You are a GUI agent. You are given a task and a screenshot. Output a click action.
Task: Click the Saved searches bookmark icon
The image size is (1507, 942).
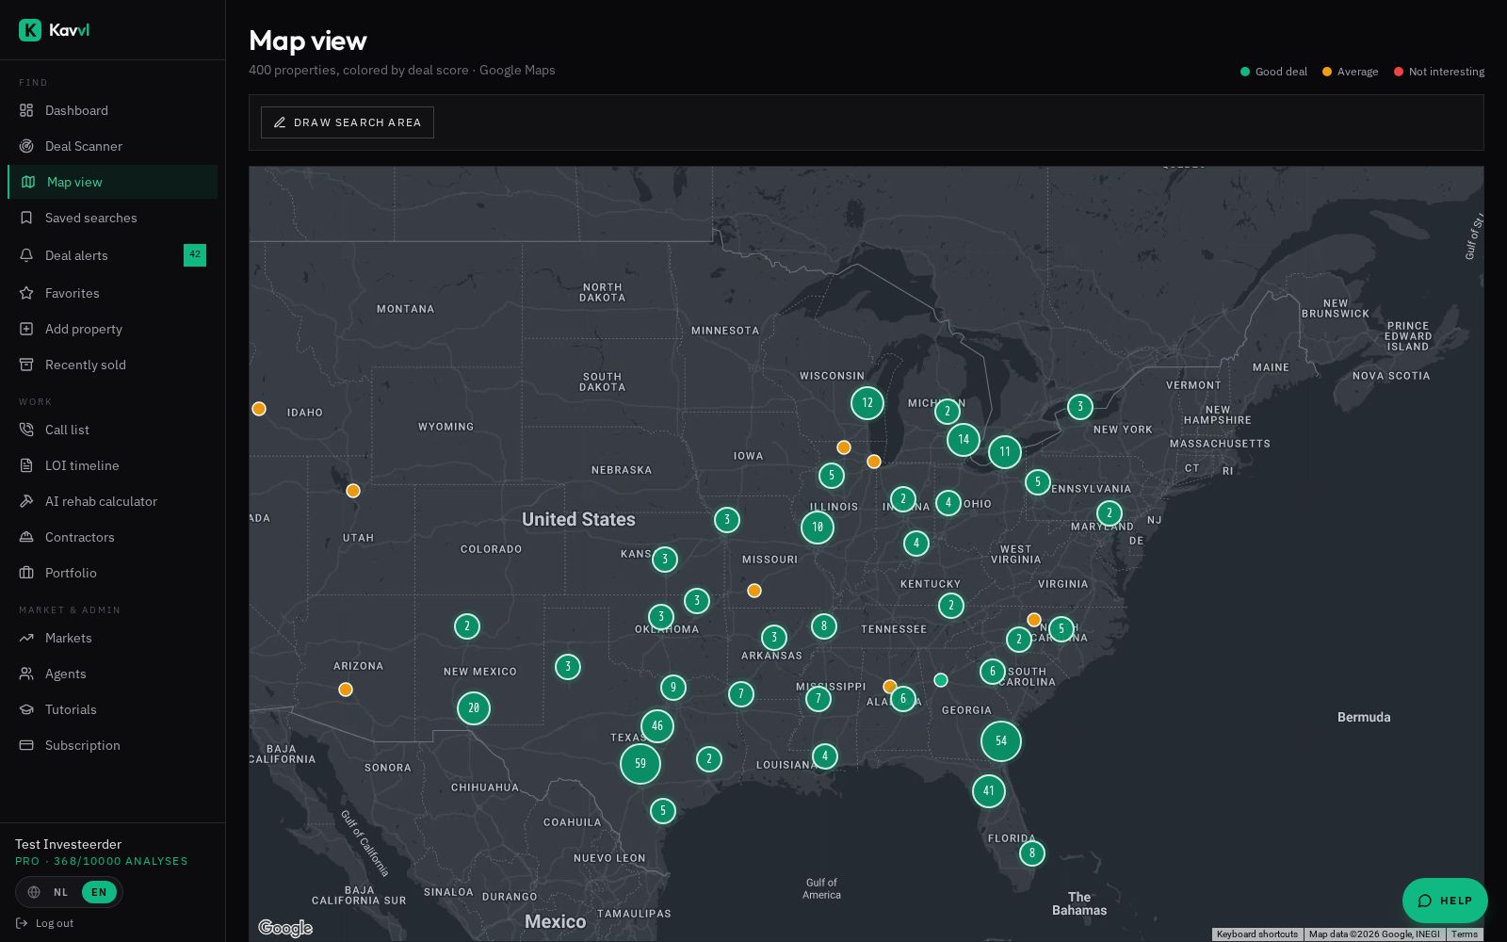point(26,218)
